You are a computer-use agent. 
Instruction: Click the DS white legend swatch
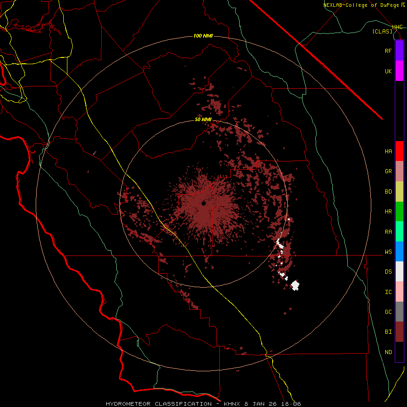(x=399, y=271)
